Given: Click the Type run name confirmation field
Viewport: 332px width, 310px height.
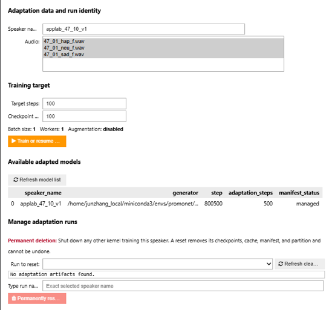Looking at the screenshot, I should 183,286.
